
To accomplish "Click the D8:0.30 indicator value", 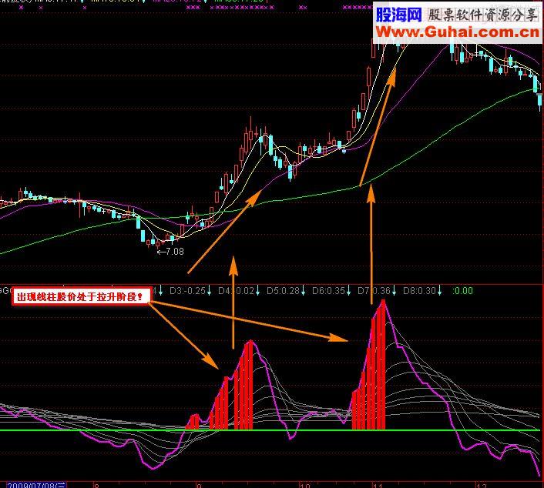I will (419, 290).
